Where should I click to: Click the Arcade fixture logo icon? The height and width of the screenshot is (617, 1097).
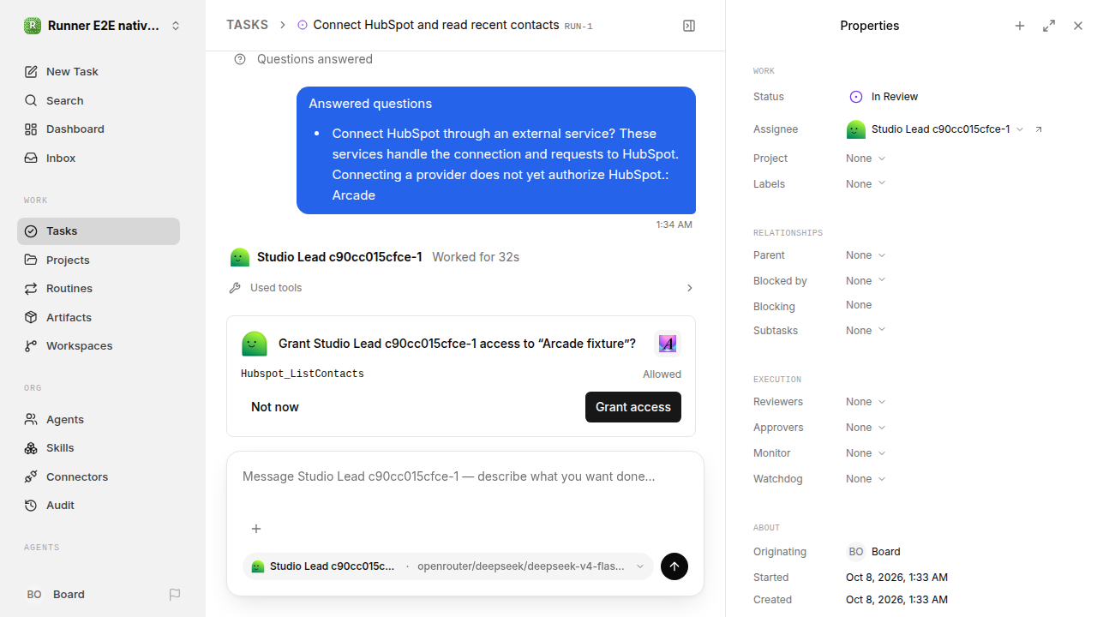pos(668,344)
